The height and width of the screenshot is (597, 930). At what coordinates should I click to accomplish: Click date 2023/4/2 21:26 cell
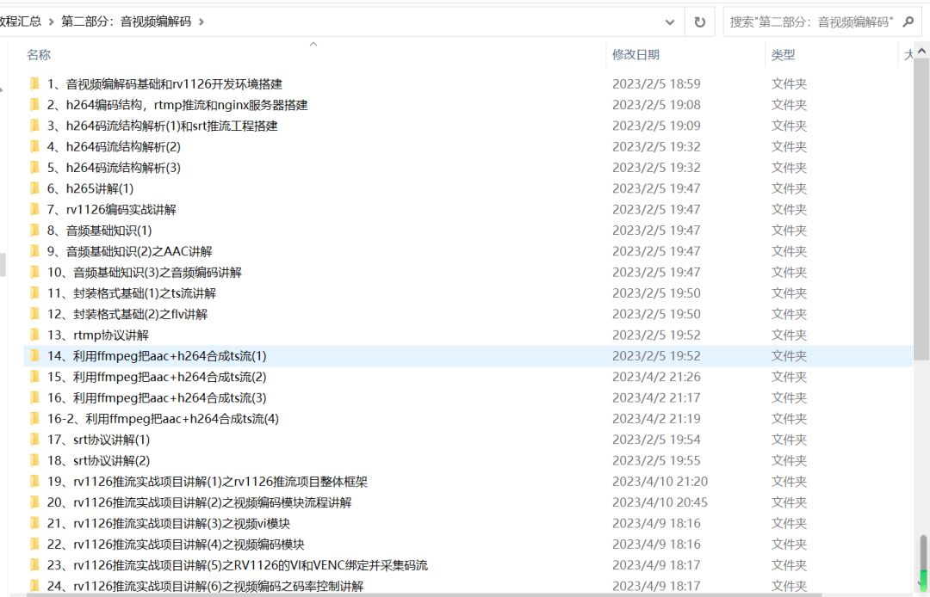pyautogui.click(x=656, y=377)
